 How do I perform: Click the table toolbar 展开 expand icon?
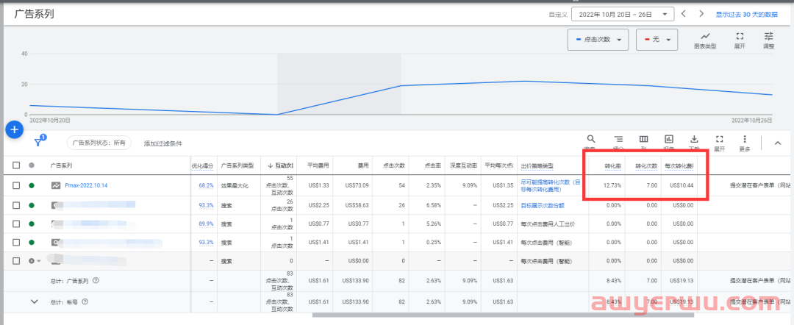(x=720, y=139)
